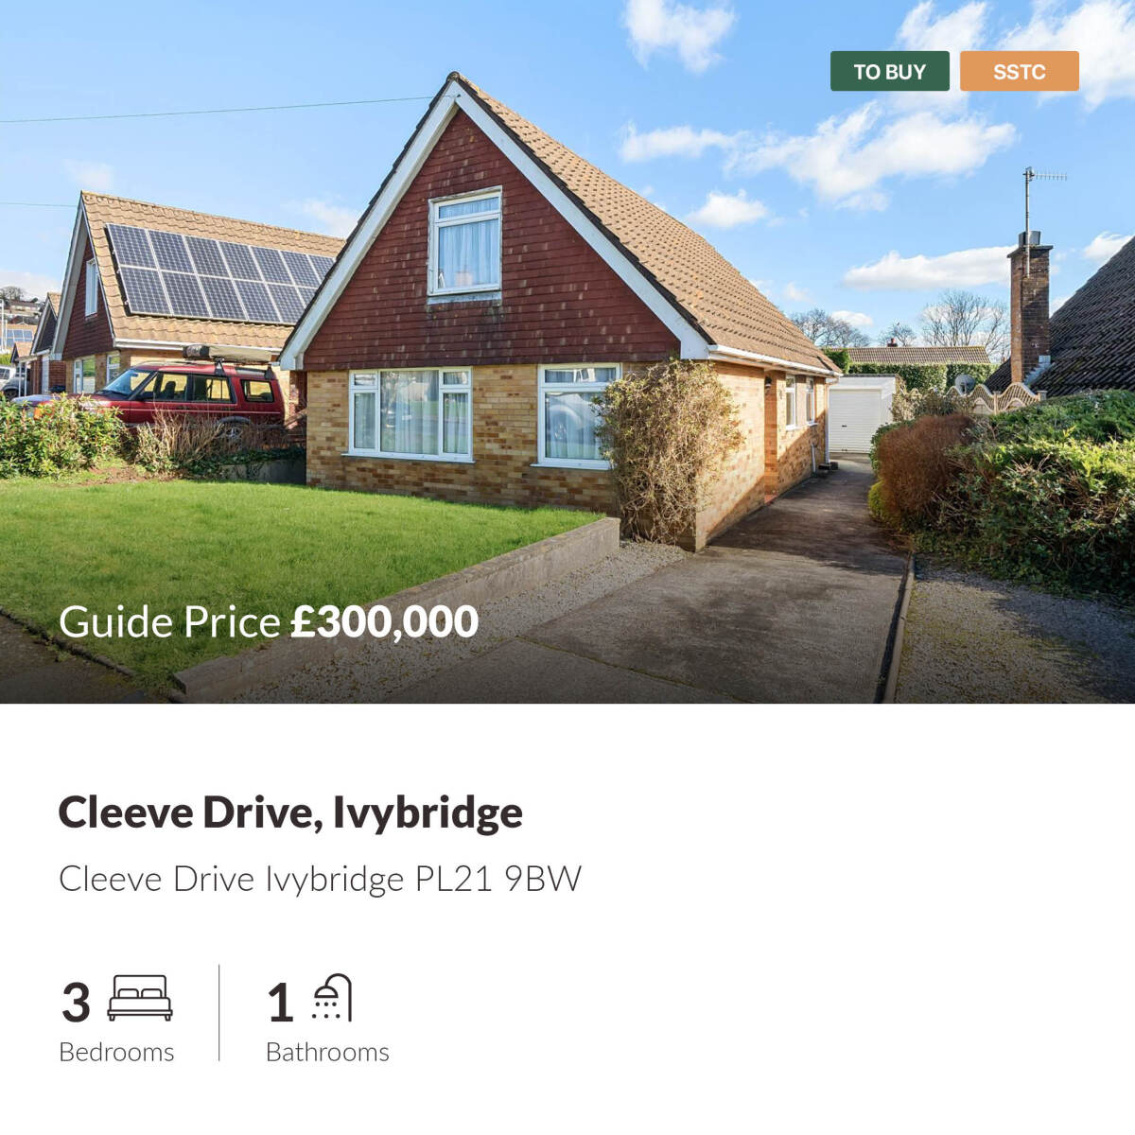Click the number 1 bathroom count

point(280,1002)
